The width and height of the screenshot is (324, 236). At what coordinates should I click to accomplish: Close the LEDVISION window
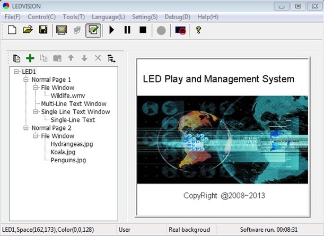[x=314, y=6]
